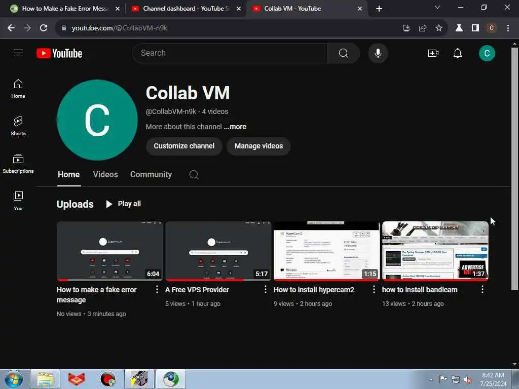
Task: Open Chrome labs flask icon
Action: coord(459,28)
